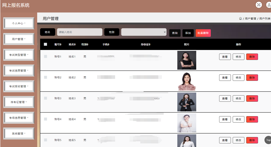271x147 pixels.
Task: Expand the 考试类型管理 sidebar menu
Action: pyautogui.click(x=19, y=55)
